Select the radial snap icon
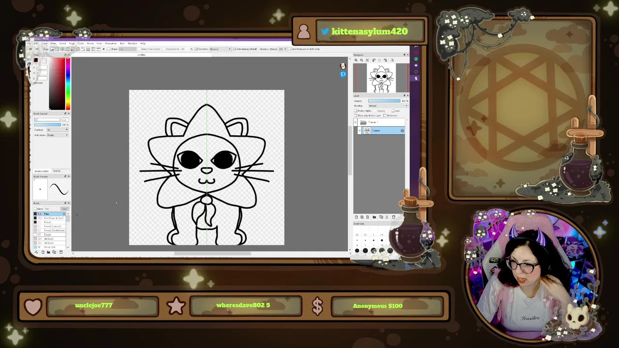The height and width of the screenshot is (348, 619). tap(73, 49)
